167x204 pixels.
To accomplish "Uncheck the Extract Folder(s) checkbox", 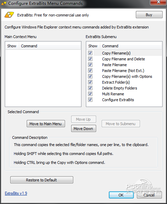I will pos(90,82).
